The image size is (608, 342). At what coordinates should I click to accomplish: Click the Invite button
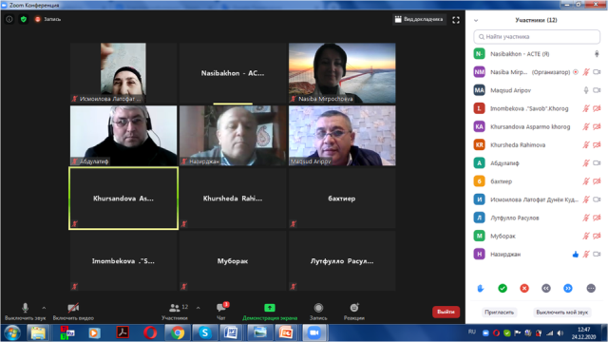click(499, 313)
